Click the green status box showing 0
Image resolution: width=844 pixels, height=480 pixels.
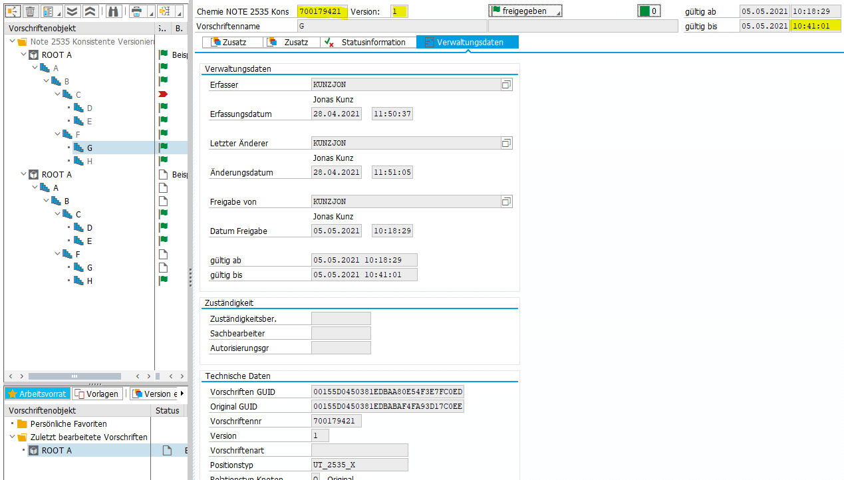tap(648, 11)
